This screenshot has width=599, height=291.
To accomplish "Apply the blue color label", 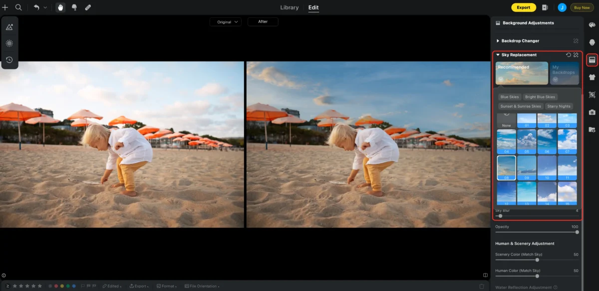I will pos(74,286).
